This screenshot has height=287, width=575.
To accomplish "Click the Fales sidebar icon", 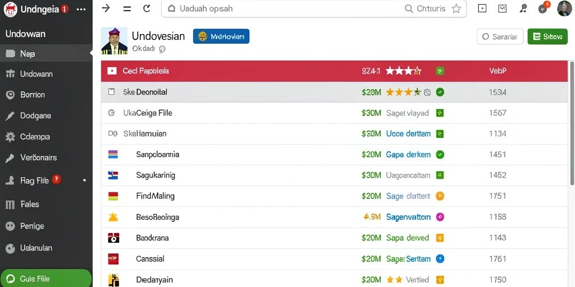I will 10,204.
